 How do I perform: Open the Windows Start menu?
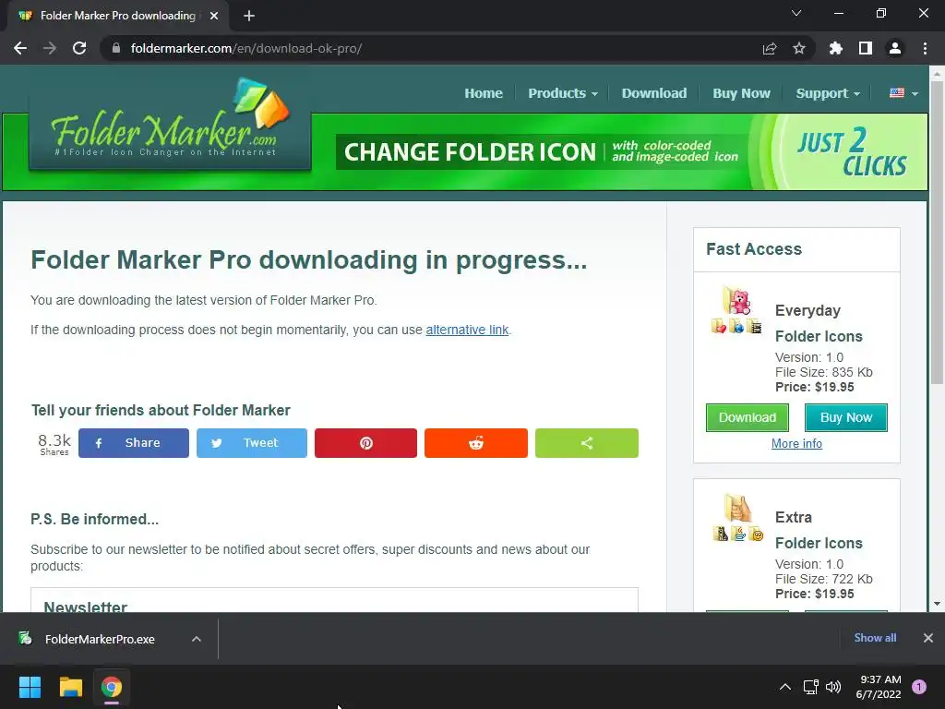click(x=30, y=687)
